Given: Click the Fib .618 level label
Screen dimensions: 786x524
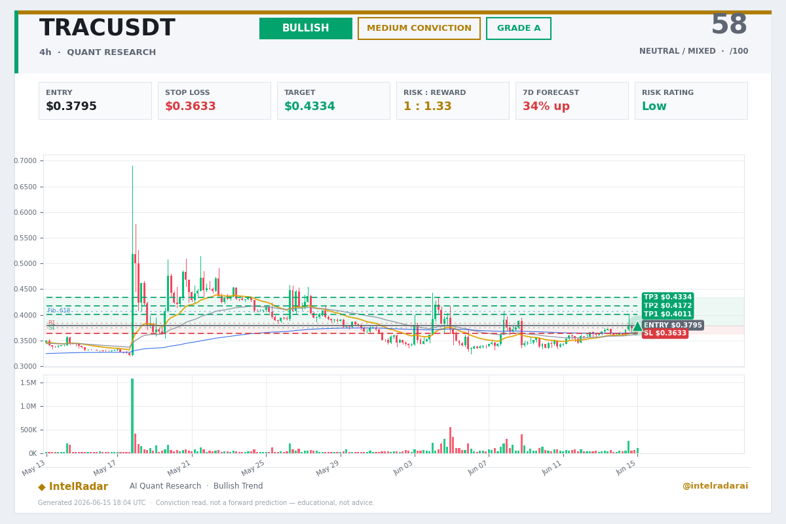Looking at the screenshot, I should (x=58, y=310).
